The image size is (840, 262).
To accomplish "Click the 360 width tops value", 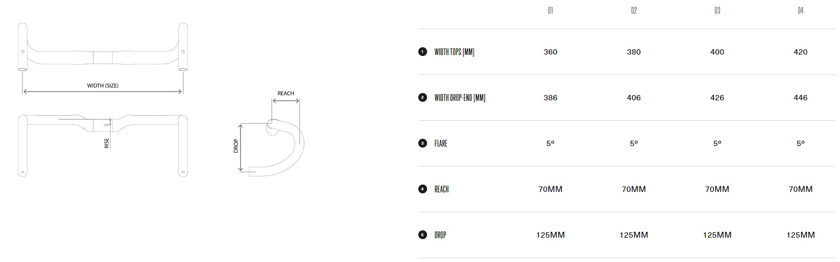I will [550, 52].
